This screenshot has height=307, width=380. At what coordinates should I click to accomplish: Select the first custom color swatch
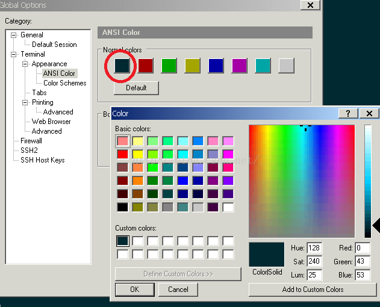[123, 241]
